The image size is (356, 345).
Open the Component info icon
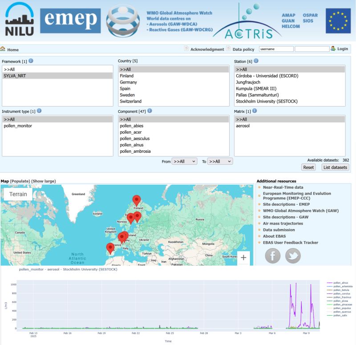[x=150, y=111]
